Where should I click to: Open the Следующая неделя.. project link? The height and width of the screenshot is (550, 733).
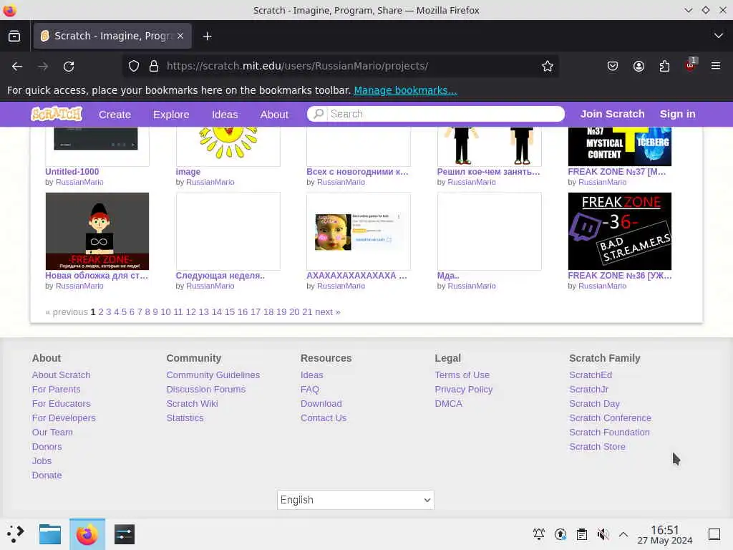tap(220, 276)
